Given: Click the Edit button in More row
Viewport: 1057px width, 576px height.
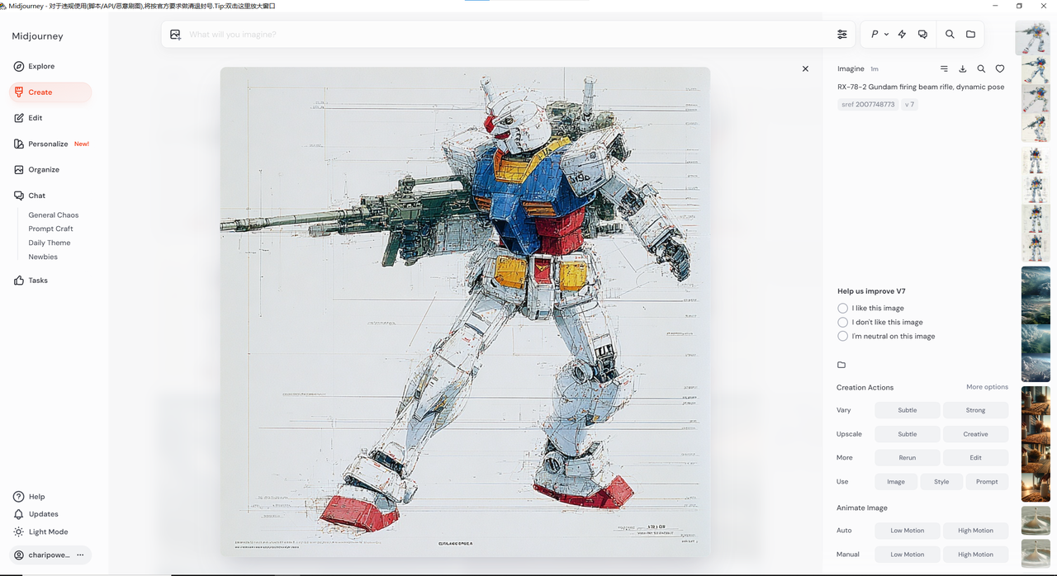Looking at the screenshot, I should 975,458.
